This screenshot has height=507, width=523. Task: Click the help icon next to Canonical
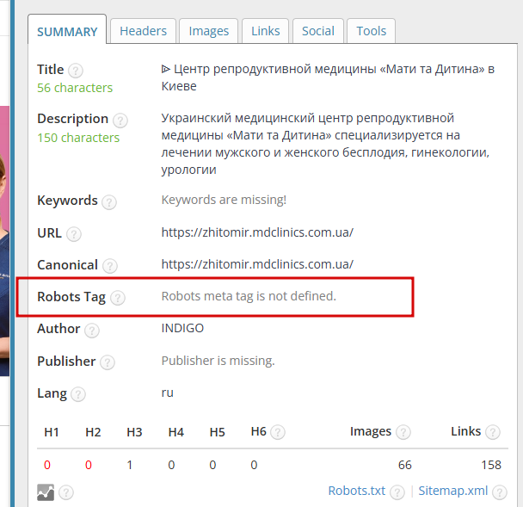pos(110,266)
